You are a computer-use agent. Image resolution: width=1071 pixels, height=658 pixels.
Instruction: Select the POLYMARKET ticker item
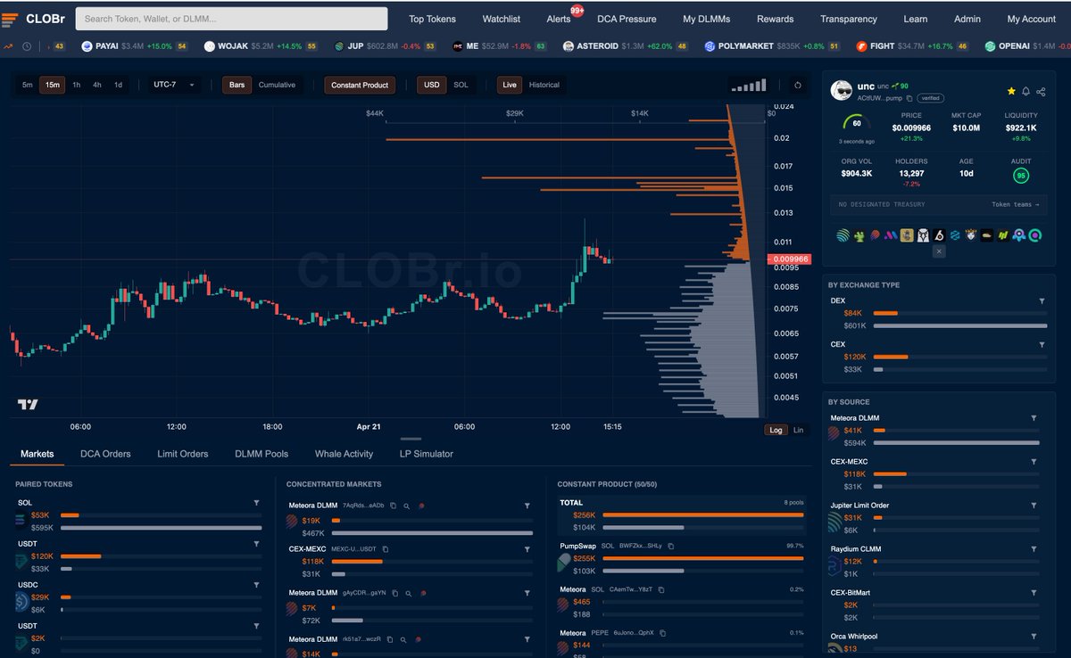770,46
